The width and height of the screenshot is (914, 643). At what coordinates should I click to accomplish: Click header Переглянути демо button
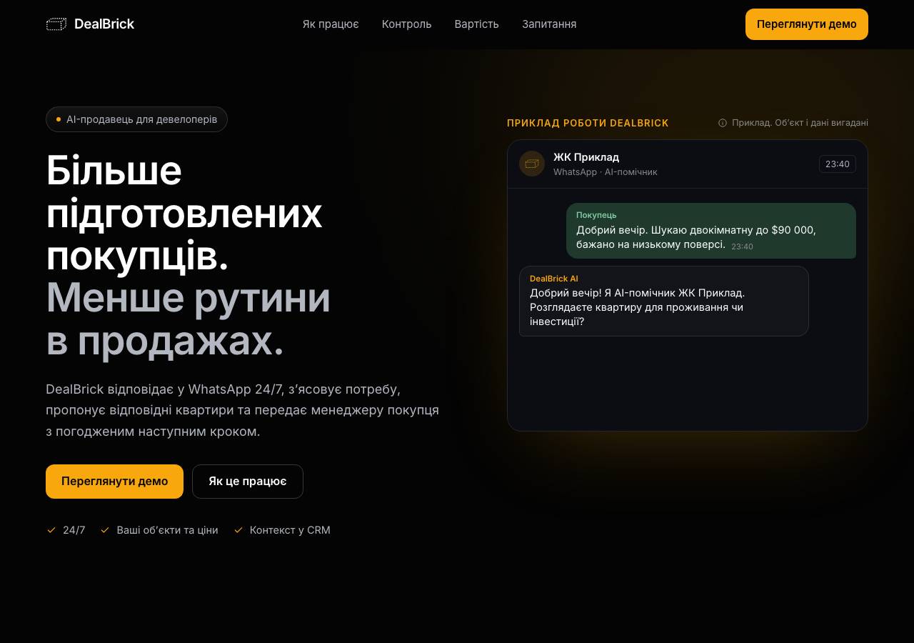pos(807,24)
